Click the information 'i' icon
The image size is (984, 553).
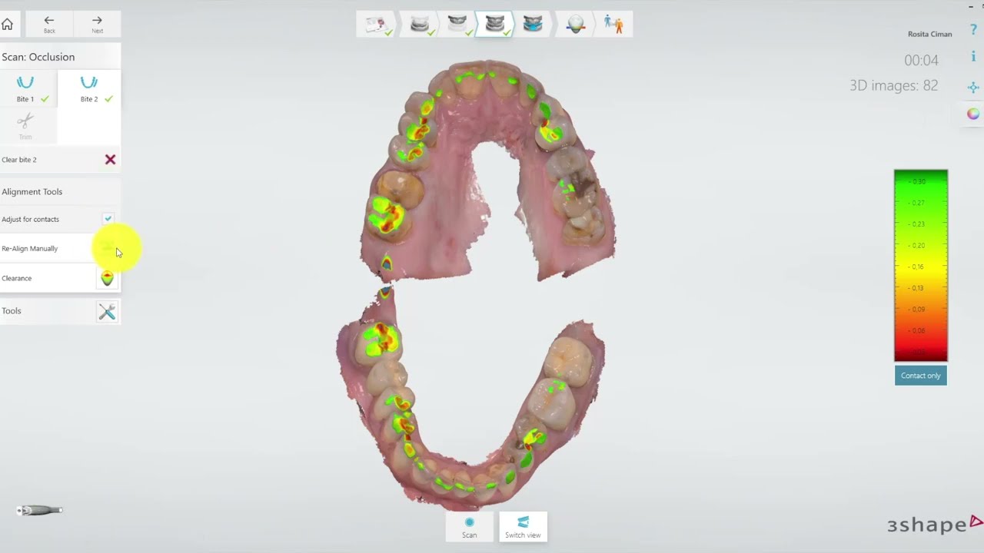click(973, 58)
